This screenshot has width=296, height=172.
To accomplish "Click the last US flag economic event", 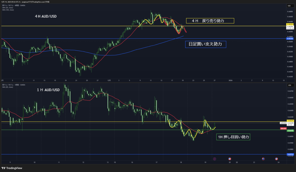I will [x=276, y=159].
